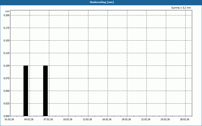The height and width of the screenshot is (126, 202).
Task: Select the 07.02.26 date label
Action: (x=48, y=119)
